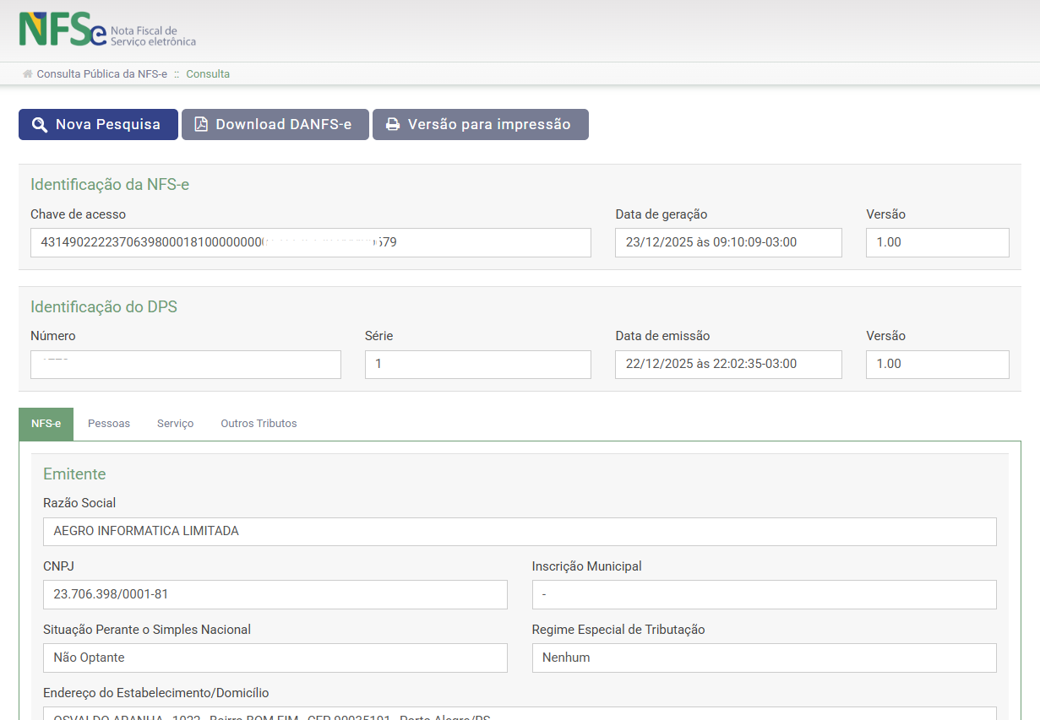The height and width of the screenshot is (720, 1040).
Task: Click the Chave de acesso field
Action: point(310,242)
